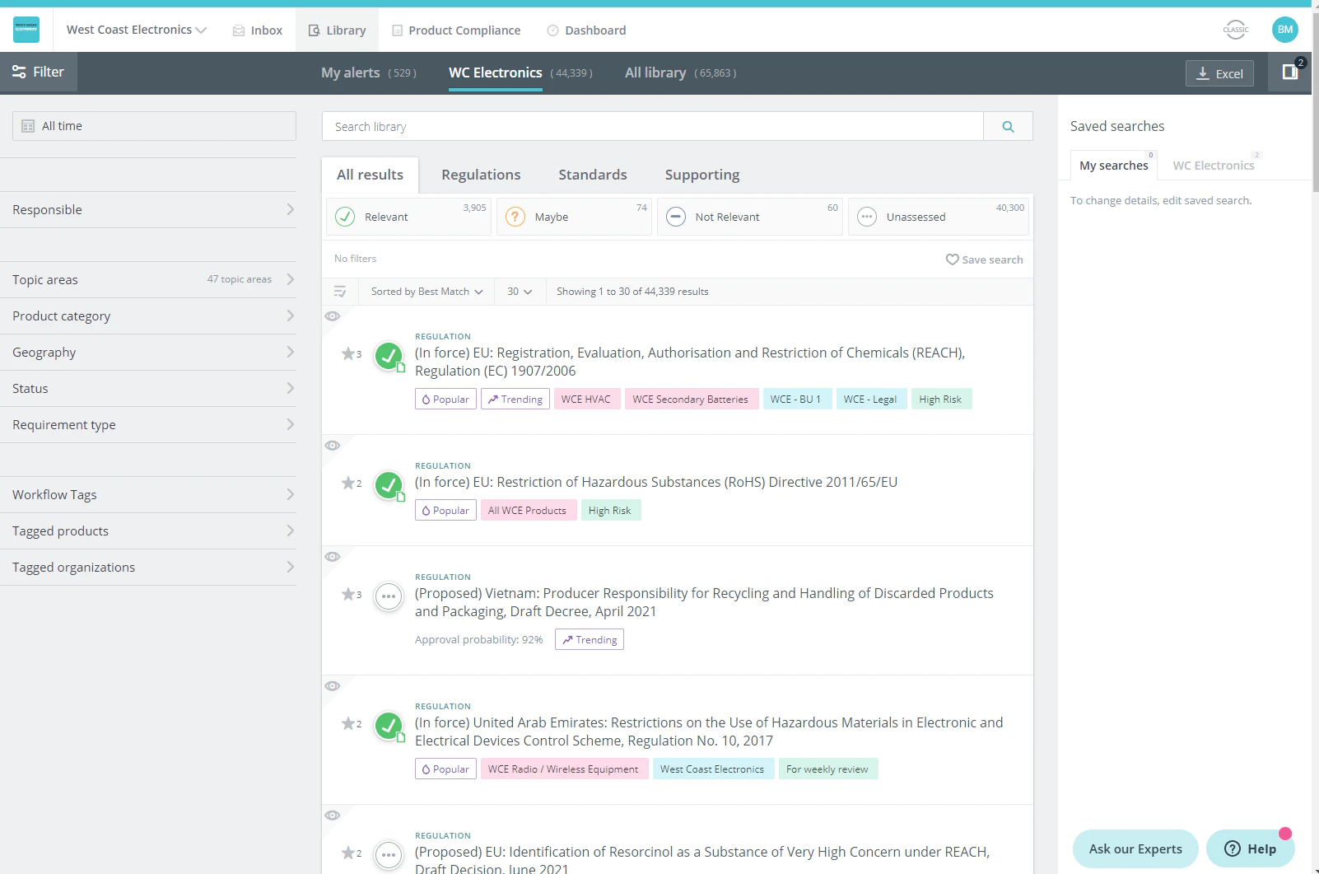Switch to Classic view icon
Screen dimensions: 1319x874
pyautogui.click(x=1236, y=30)
